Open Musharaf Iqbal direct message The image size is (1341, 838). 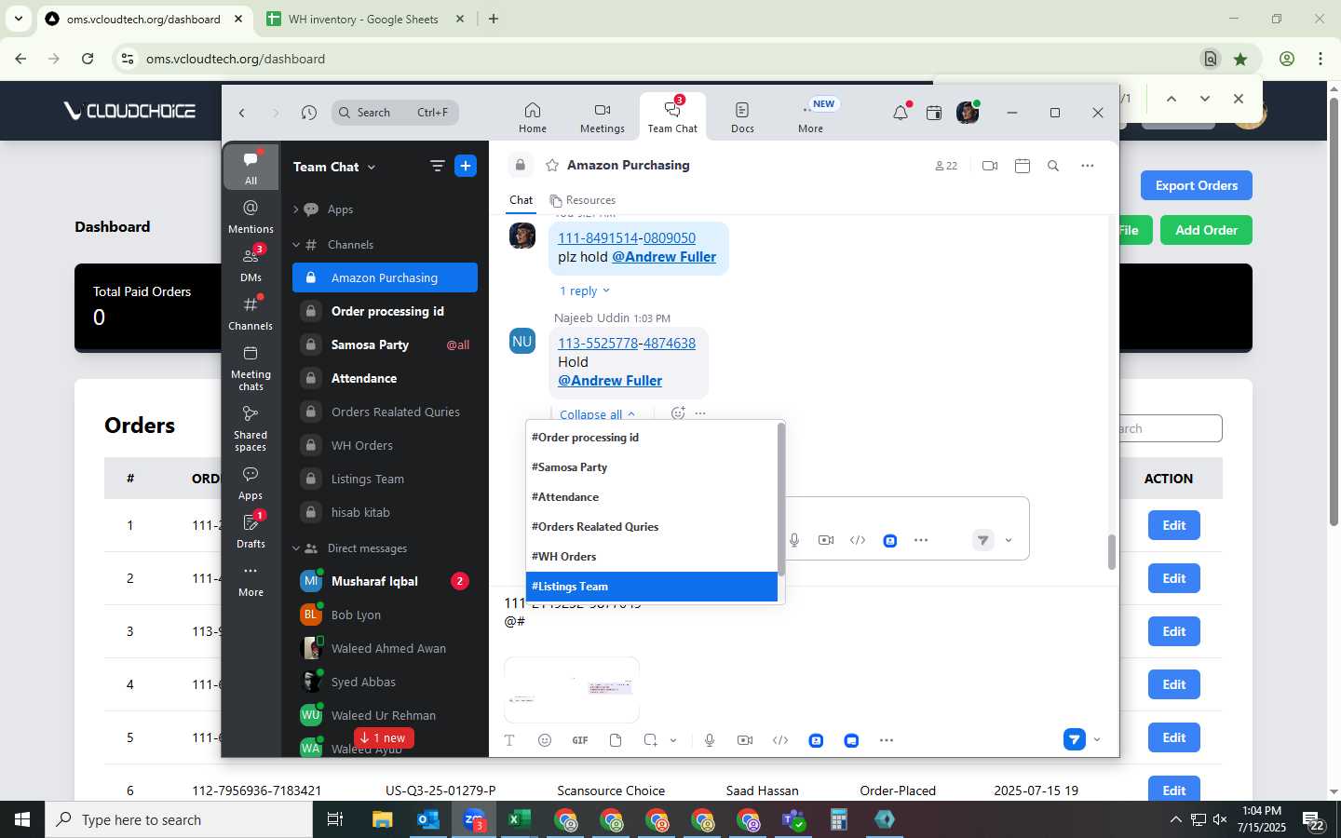385,581
